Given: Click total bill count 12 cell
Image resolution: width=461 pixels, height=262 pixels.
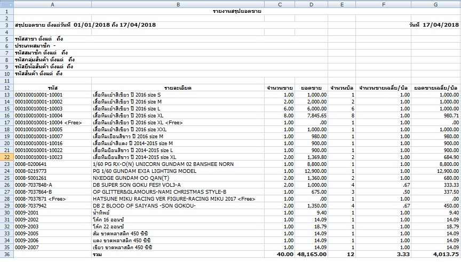Looking at the screenshot, I should click(341, 255).
